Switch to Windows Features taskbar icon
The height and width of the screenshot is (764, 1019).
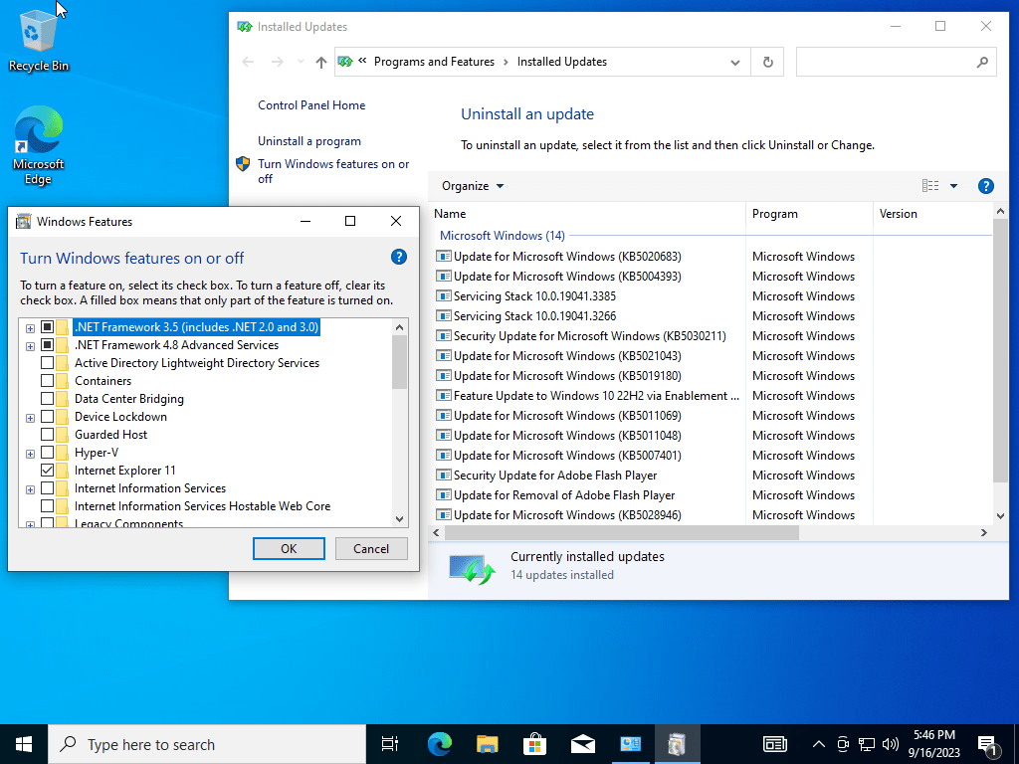click(677, 744)
